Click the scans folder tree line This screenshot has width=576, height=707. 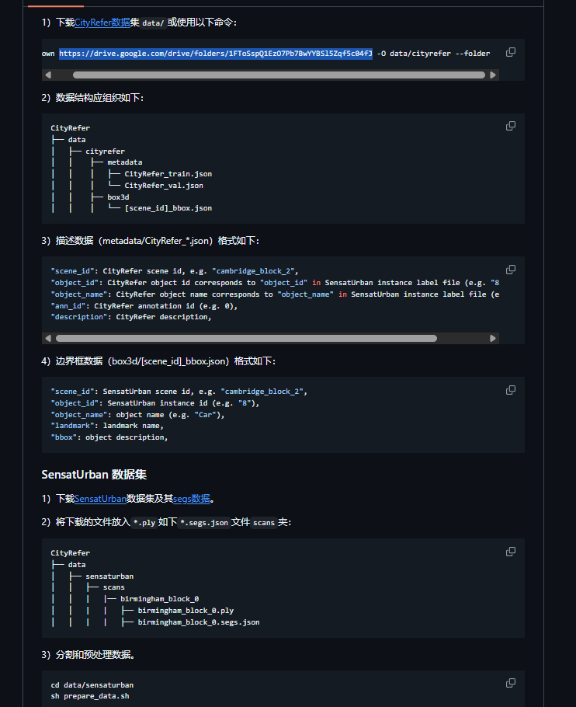113,587
